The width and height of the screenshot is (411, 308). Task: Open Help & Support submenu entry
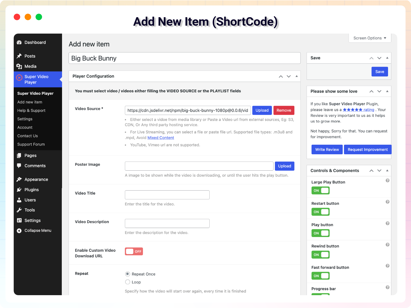(x=31, y=110)
